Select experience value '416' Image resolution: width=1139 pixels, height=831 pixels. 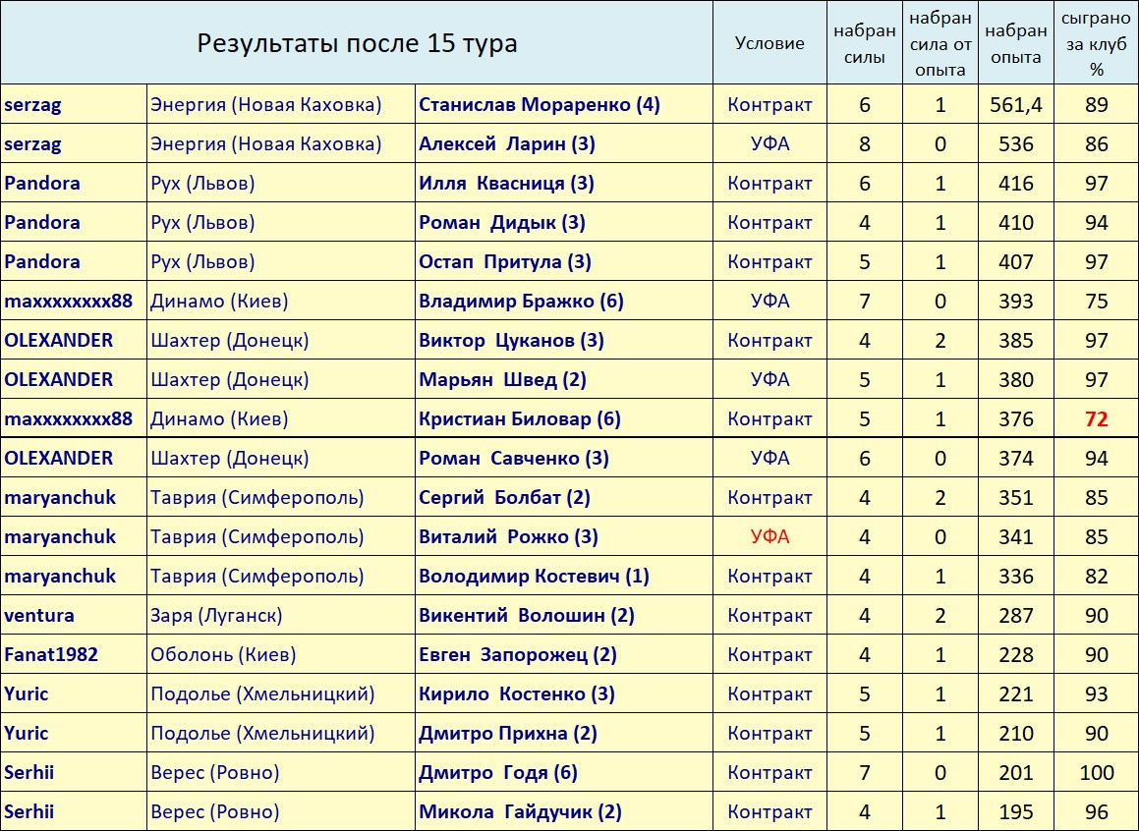click(1015, 183)
